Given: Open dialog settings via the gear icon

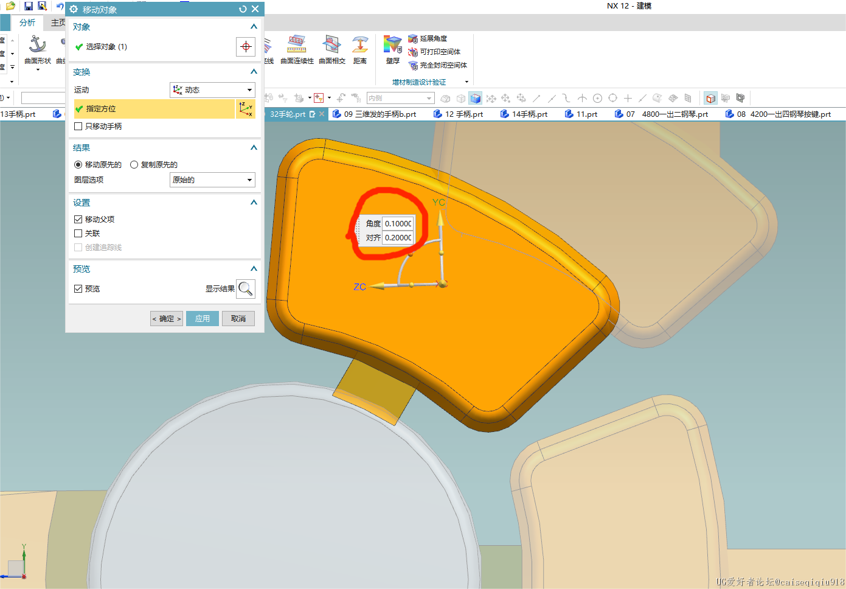Looking at the screenshot, I should click(74, 9).
